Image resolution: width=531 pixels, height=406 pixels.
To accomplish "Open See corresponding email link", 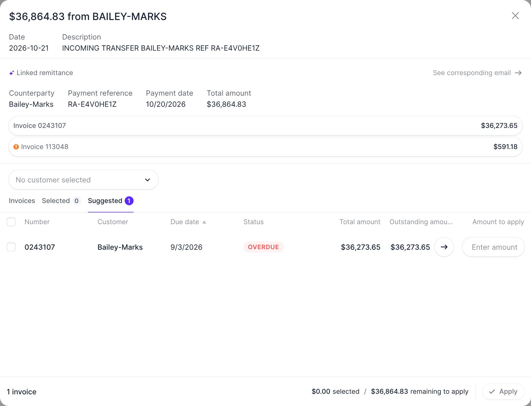I will pos(477,73).
